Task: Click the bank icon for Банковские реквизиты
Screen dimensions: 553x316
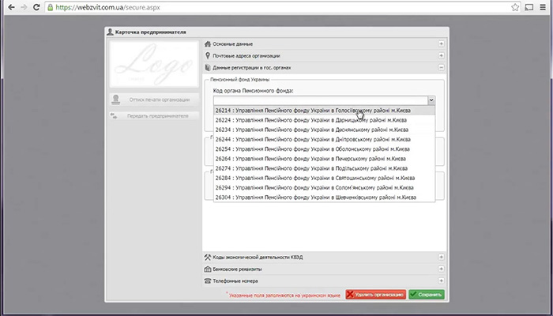Action: coord(208,269)
